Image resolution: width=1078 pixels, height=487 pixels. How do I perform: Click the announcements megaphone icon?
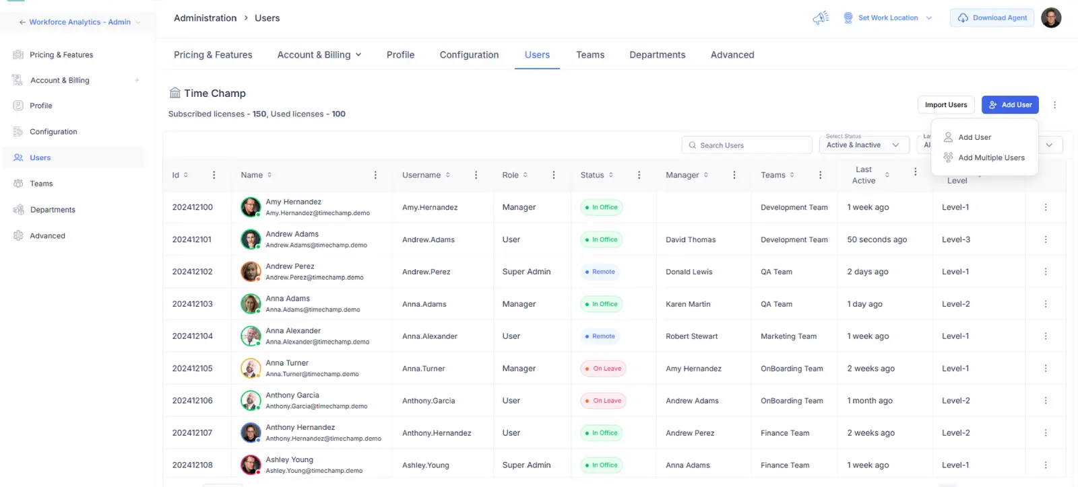coord(820,18)
